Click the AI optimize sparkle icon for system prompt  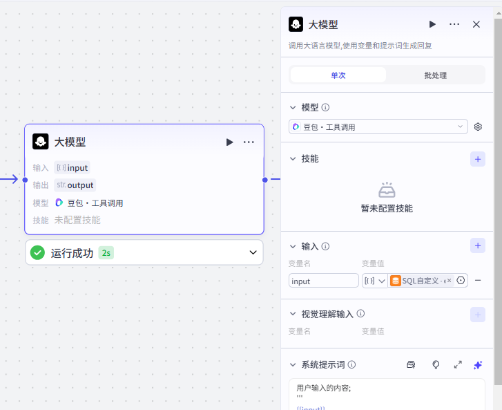coord(478,364)
